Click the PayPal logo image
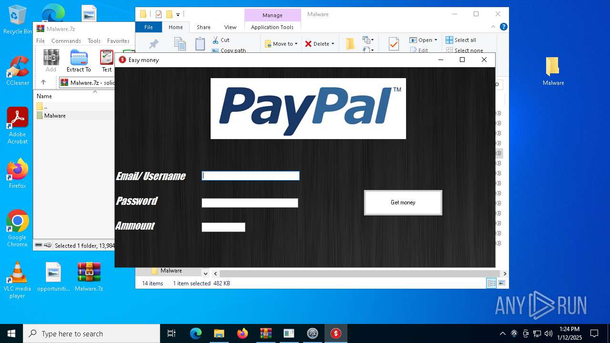This screenshot has width=610, height=343. tap(308, 109)
